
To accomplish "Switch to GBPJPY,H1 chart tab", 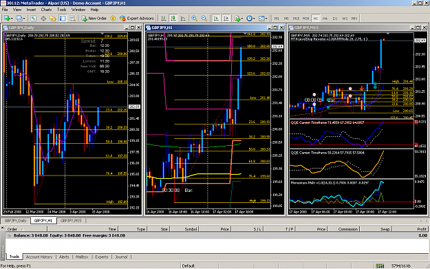I will click(43, 221).
